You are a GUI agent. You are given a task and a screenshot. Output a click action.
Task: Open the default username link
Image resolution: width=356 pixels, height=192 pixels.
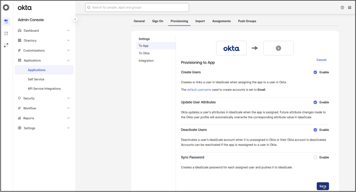[199, 90]
